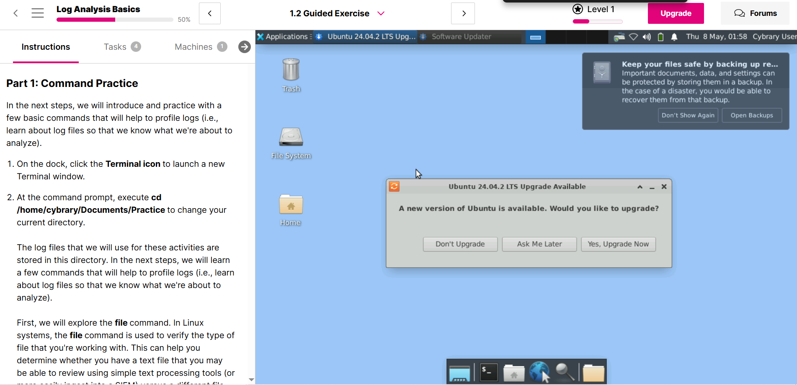Image resolution: width=797 pixels, height=385 pixels.
Task: Click Don't Show Again on backup notification
Action: point(688,115)
